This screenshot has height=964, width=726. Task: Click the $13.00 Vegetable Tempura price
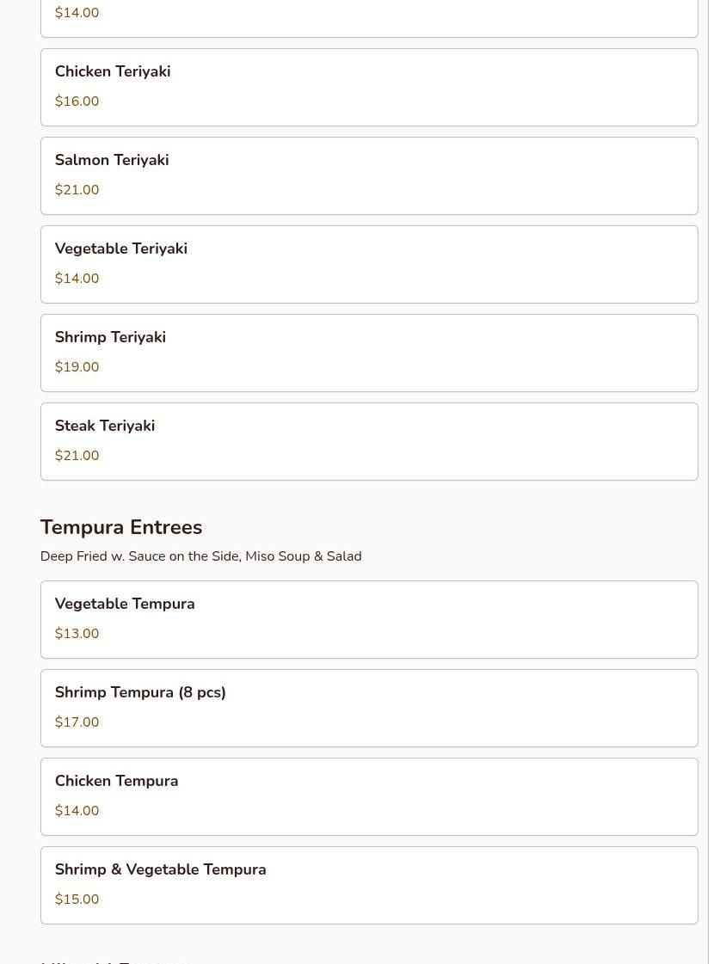click(x=77, y=634)
